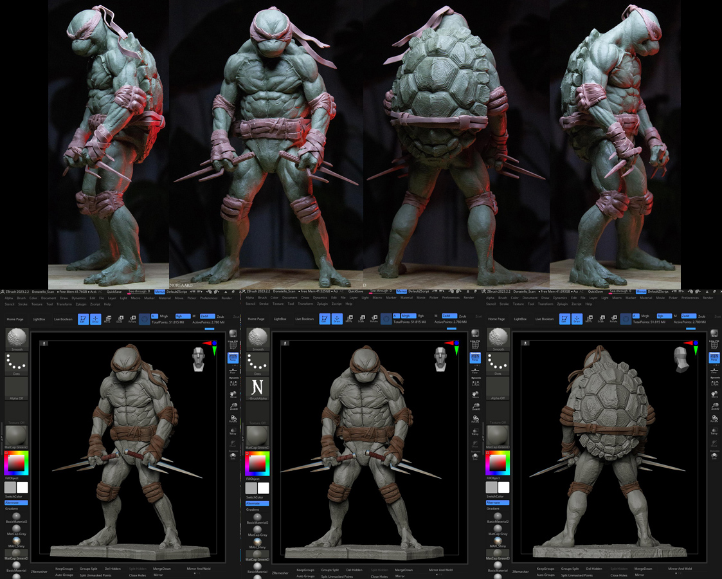
Task: Select Scale mode in left ZBrush window
Action: pyautogui.click(x=120, y=318)
